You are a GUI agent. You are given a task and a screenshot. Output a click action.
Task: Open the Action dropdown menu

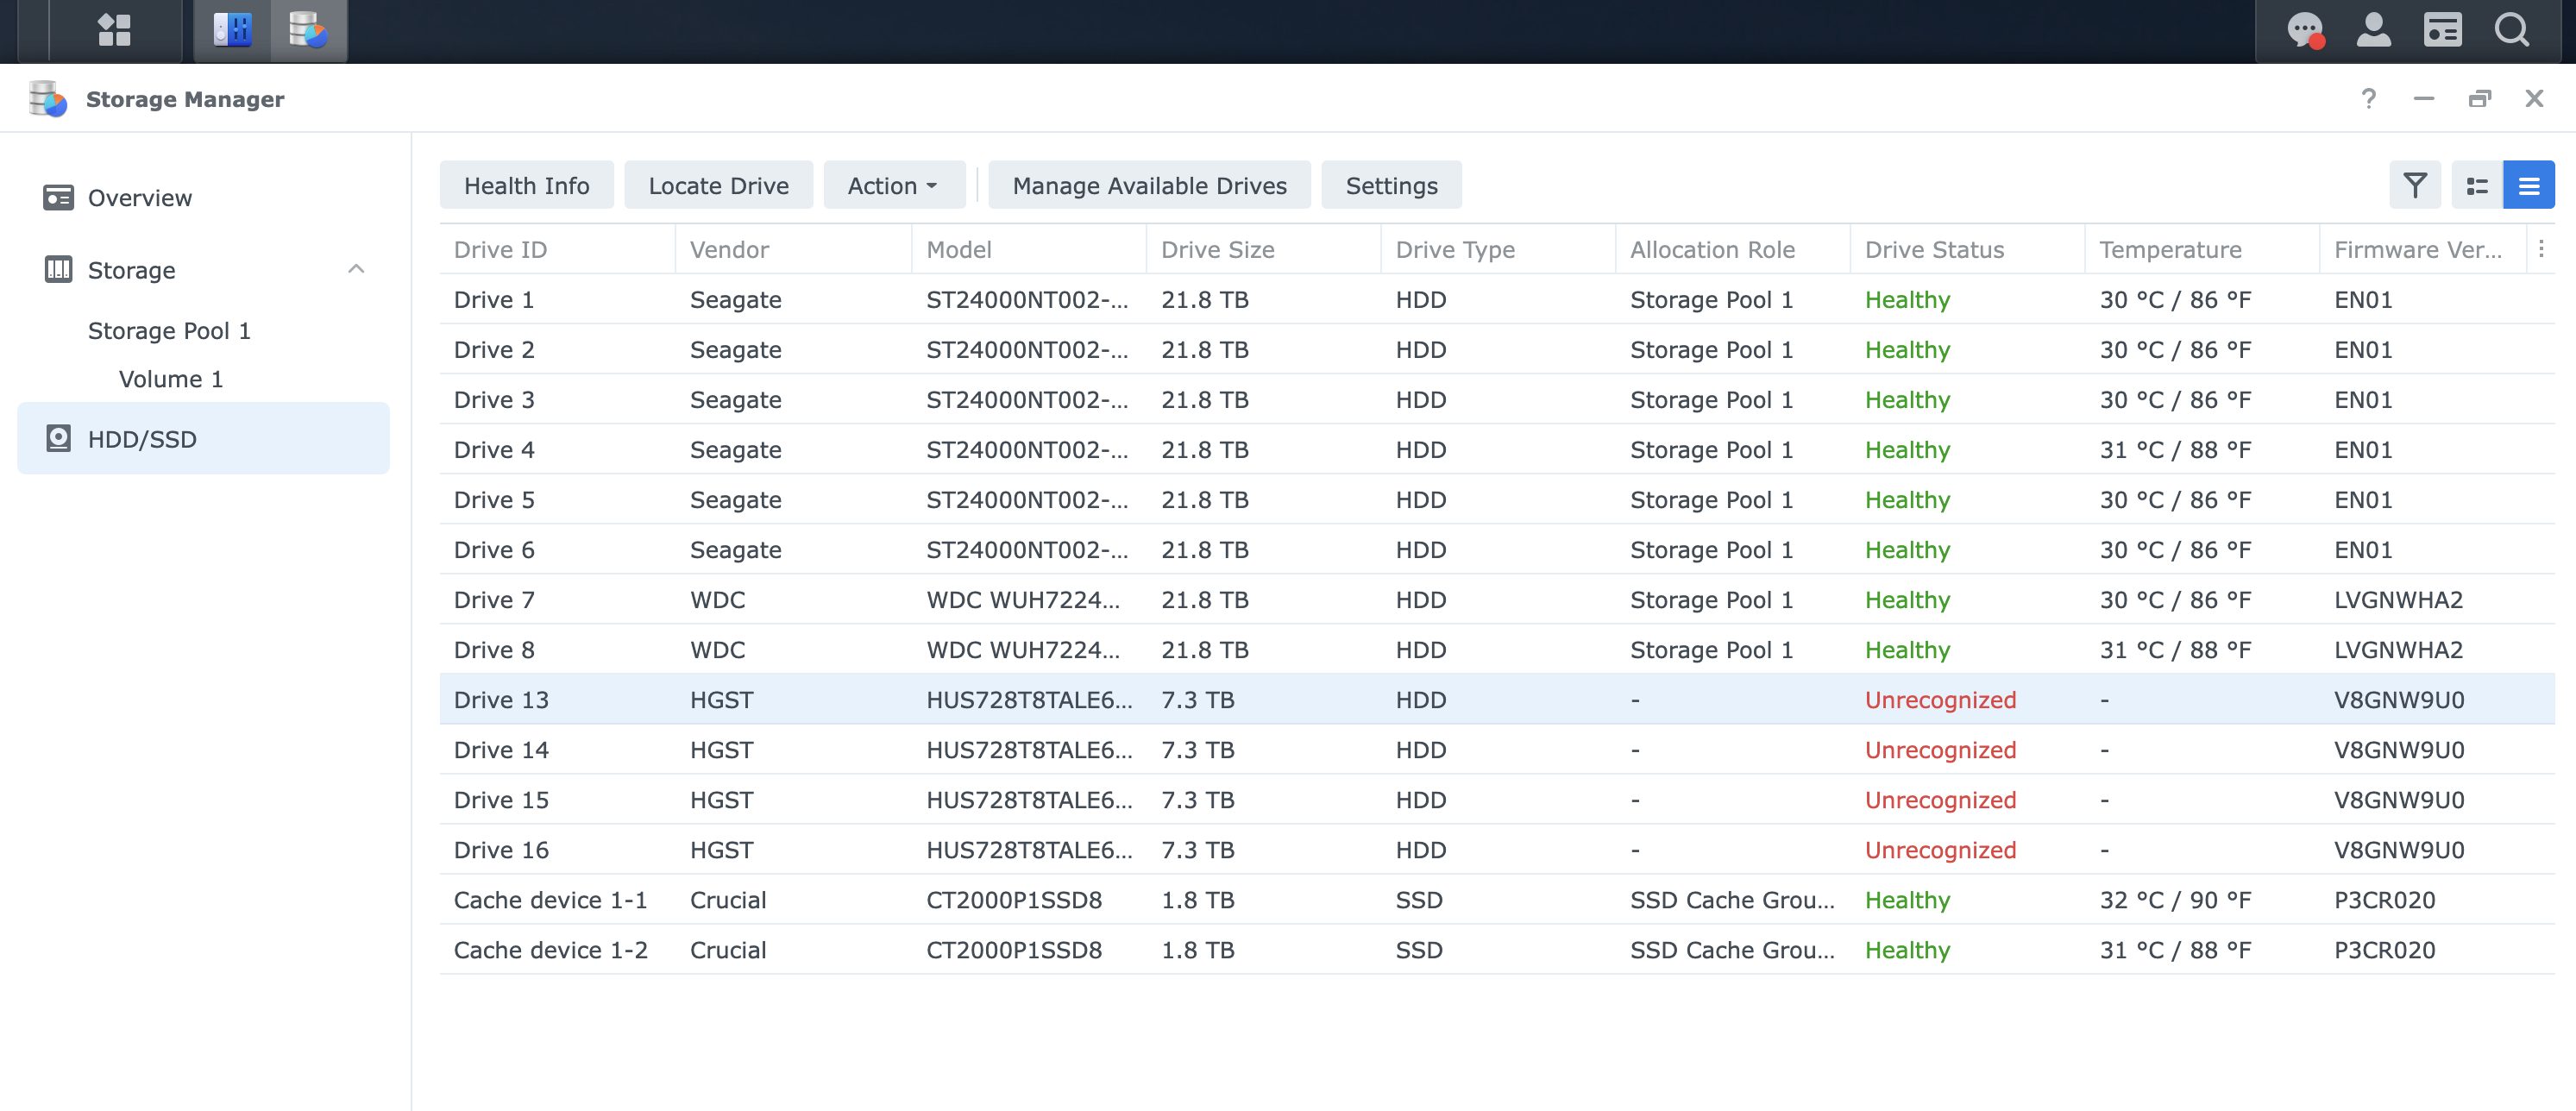point(893,186)
